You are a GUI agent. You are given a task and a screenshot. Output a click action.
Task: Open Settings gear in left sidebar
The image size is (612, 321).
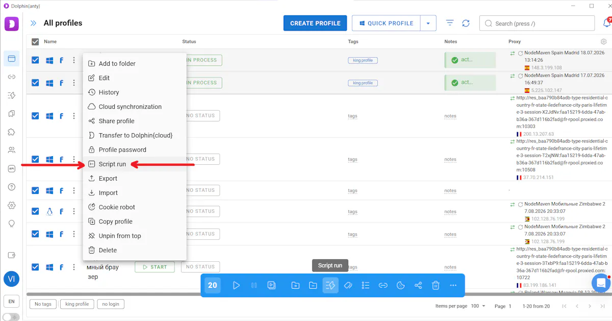pyautogui.click(x=11, y=205)
